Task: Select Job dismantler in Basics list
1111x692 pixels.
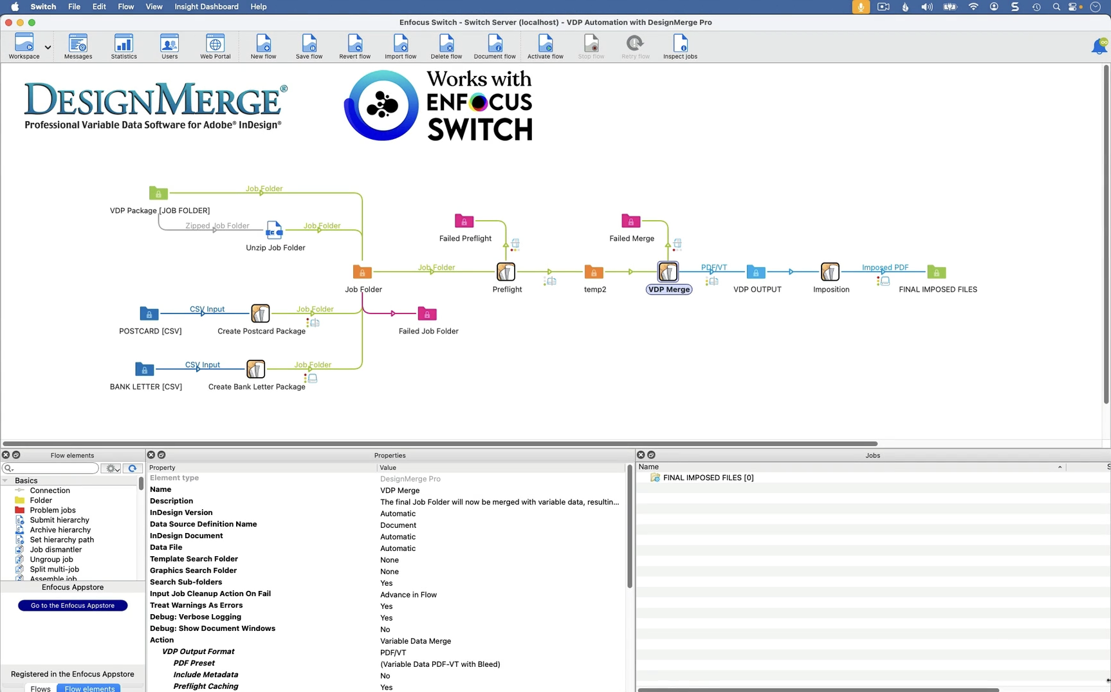Action: pos(55,550)
